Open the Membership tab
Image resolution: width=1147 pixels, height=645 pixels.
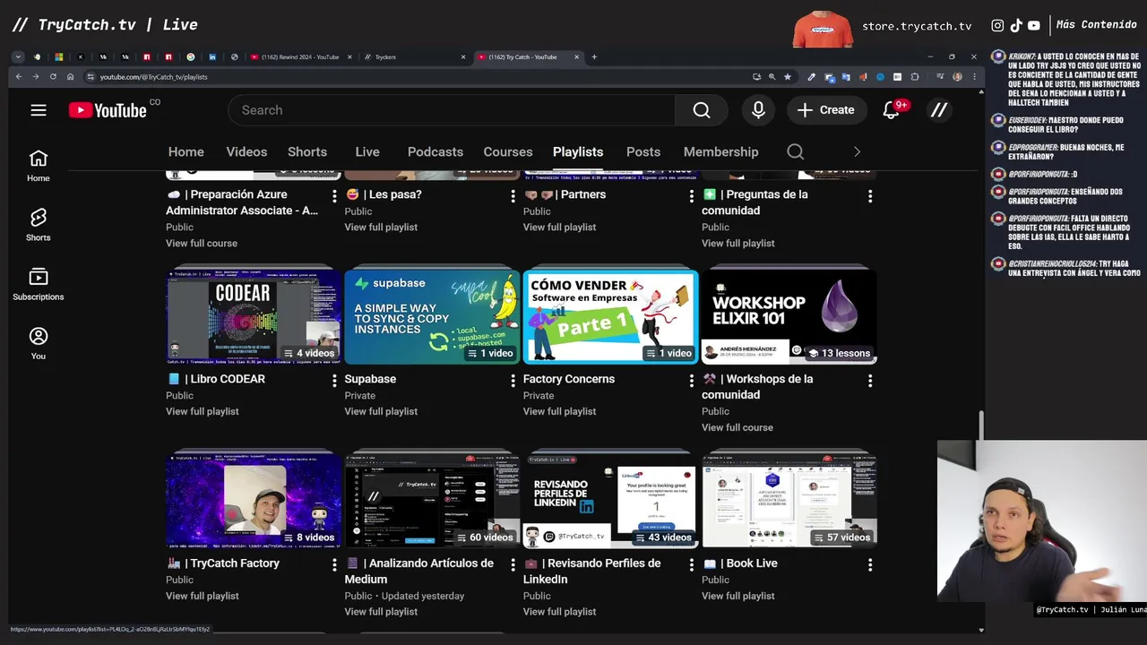click(720, 151)
